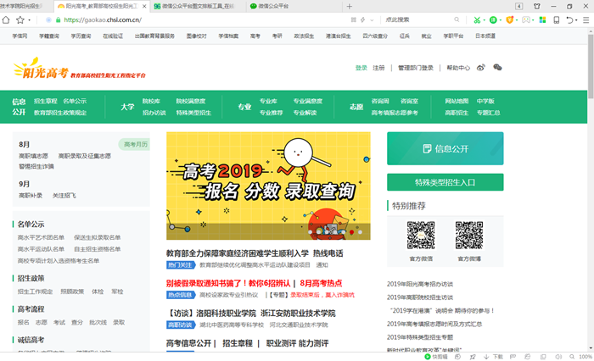Image resolution: width=594 pixels, height=361 pixels.
Task: Bookmark this page with the star icon
Action: pos(20,19)
